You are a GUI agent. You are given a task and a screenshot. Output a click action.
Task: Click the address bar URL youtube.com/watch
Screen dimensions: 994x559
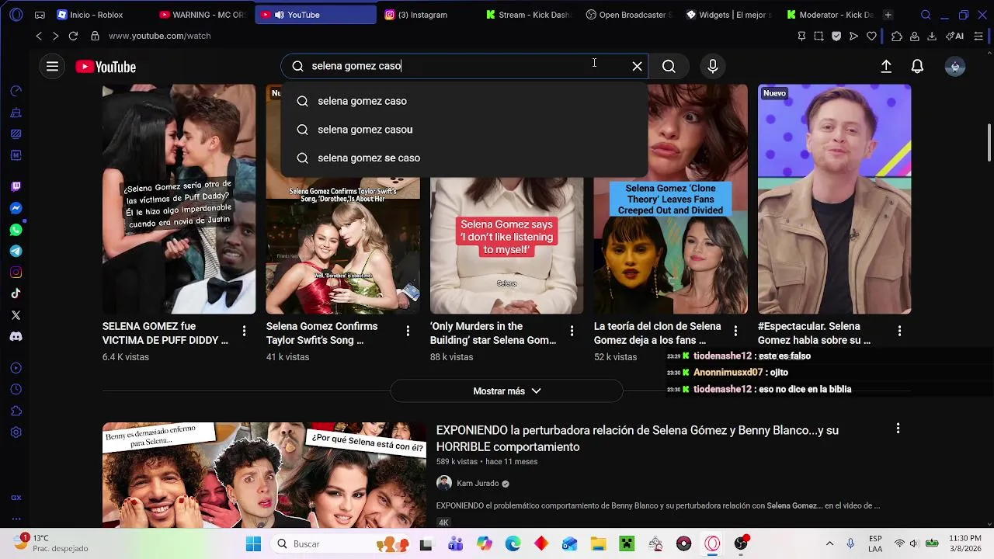click(159, 36)
